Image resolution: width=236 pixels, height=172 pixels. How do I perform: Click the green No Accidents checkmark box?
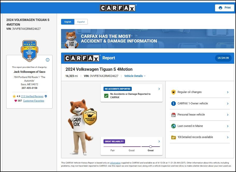click(106, 96)
